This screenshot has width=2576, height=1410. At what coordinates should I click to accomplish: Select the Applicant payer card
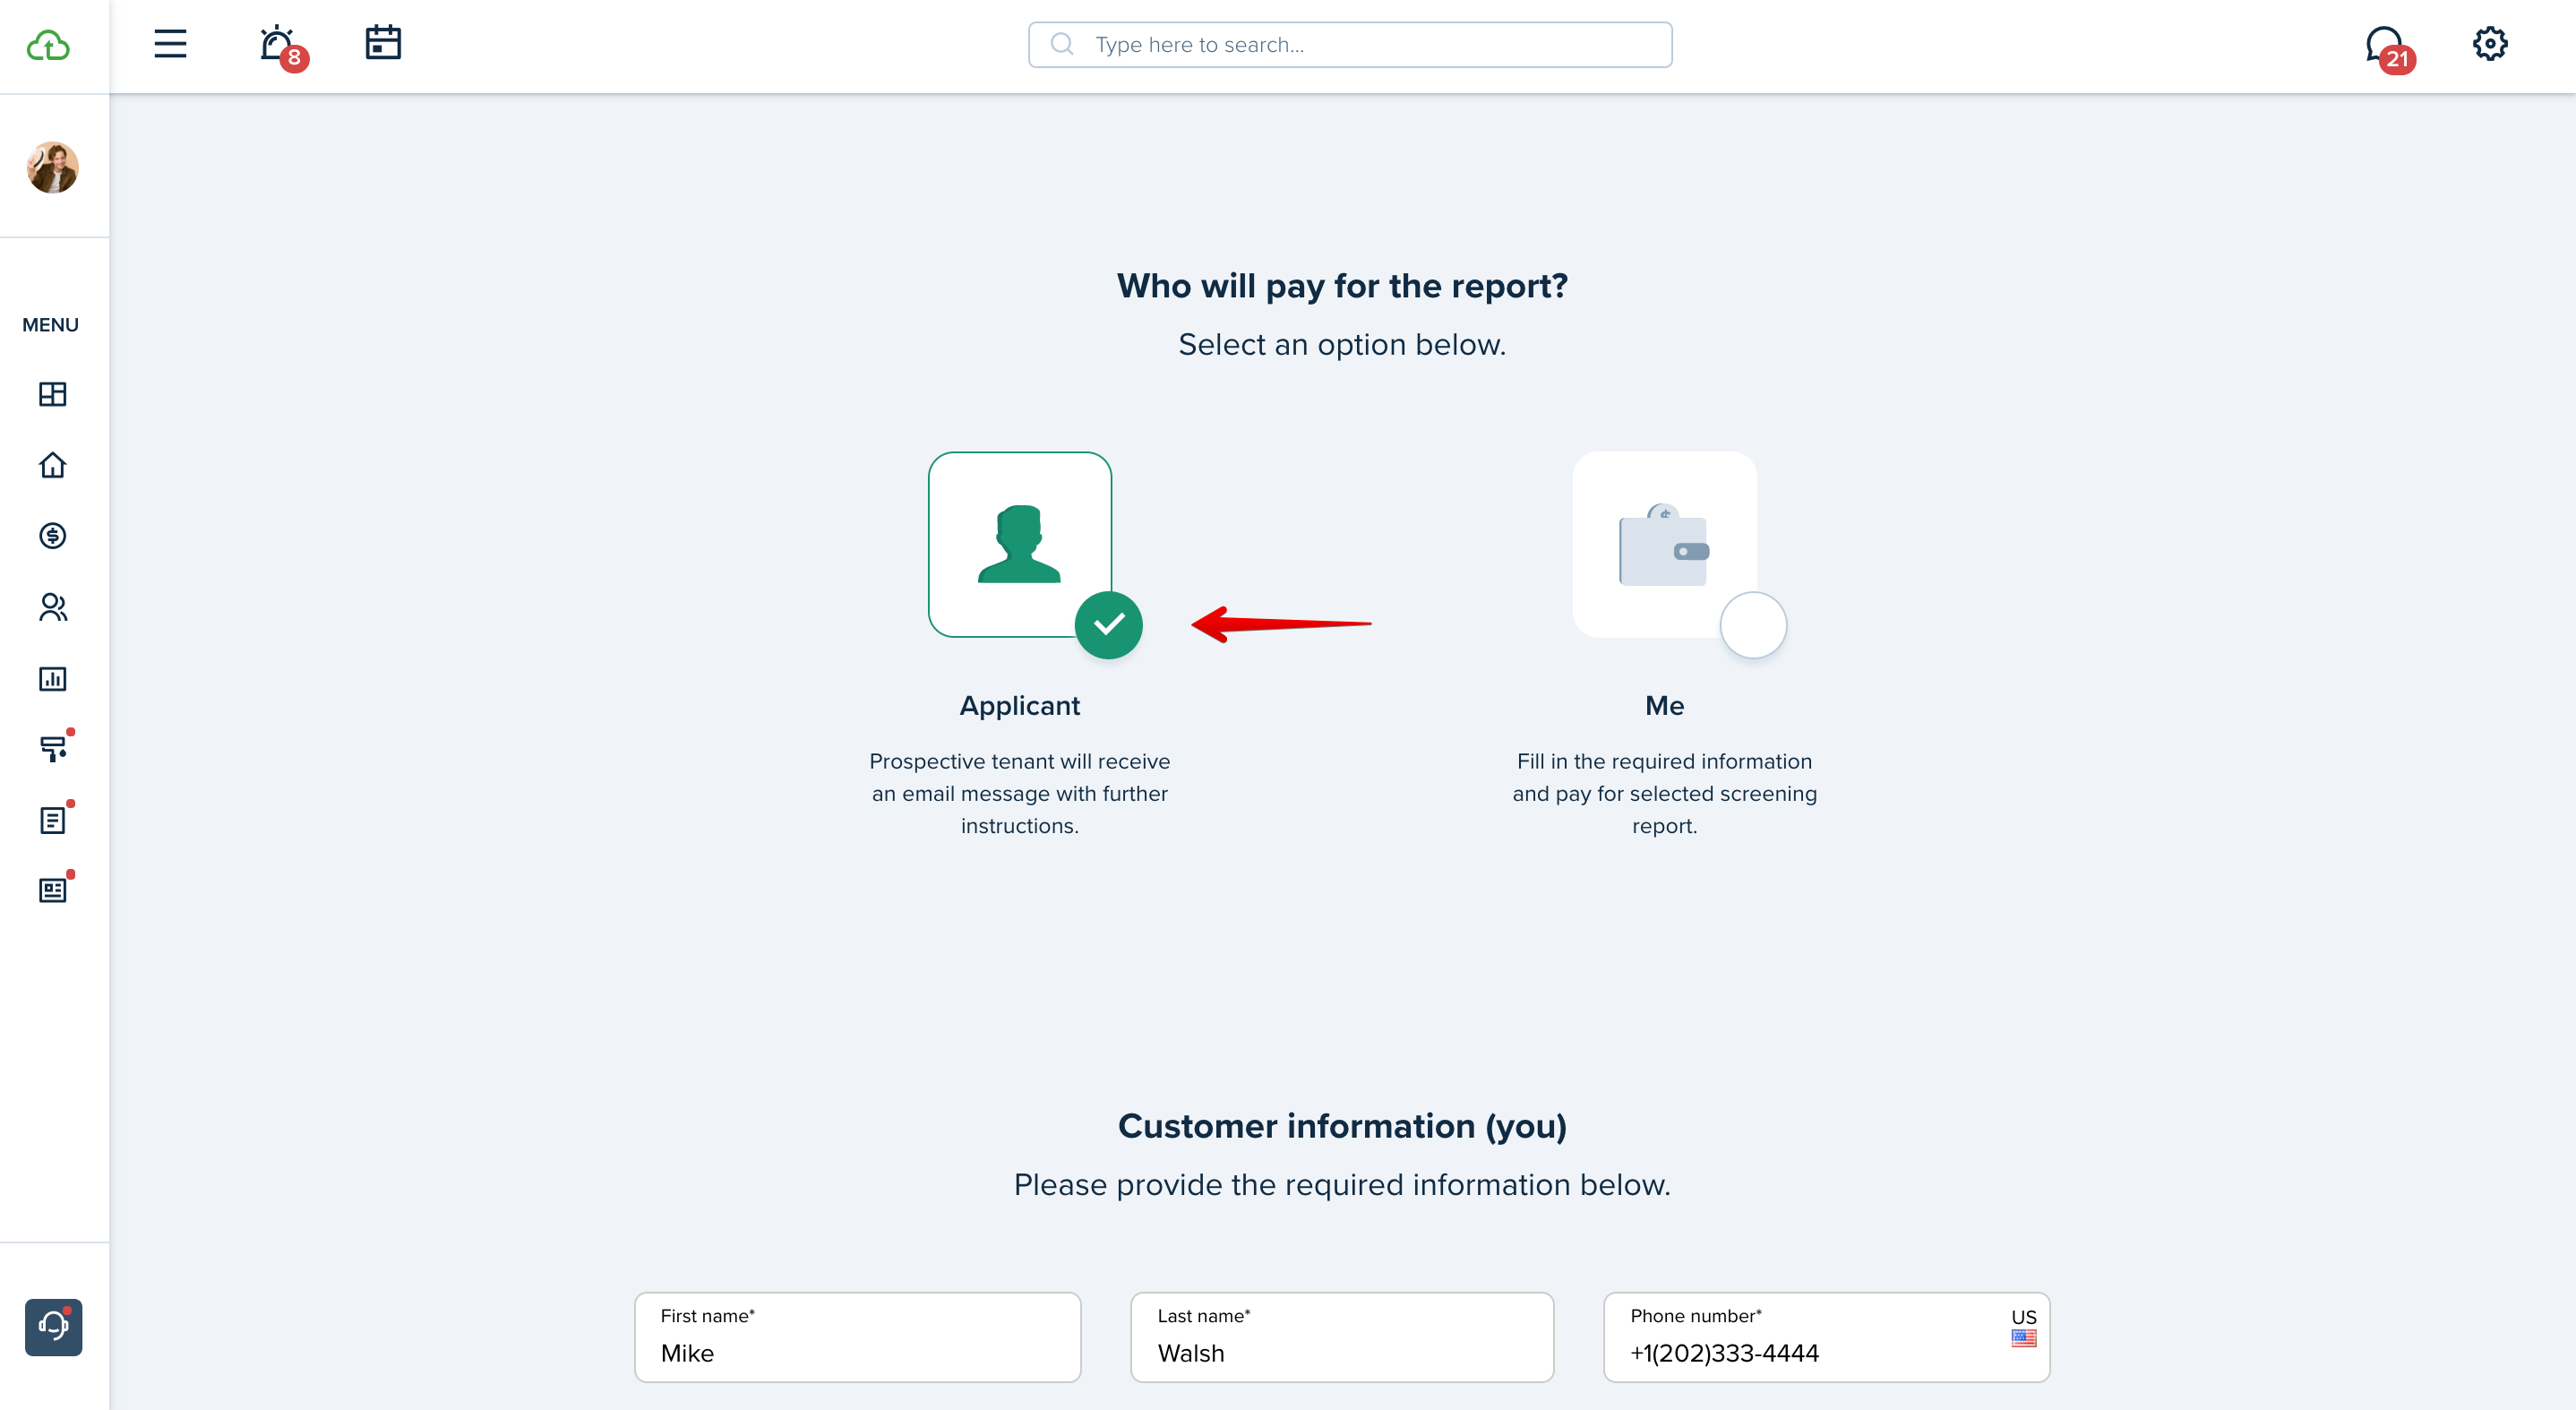click(1019, 544)
